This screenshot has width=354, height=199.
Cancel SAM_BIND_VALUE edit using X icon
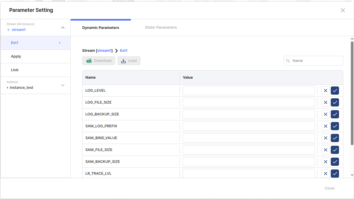(x=326, y=138)
